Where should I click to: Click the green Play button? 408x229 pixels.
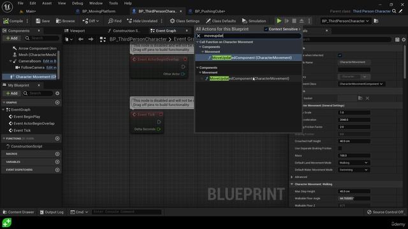pyautogui.click(x=279, y=21)
